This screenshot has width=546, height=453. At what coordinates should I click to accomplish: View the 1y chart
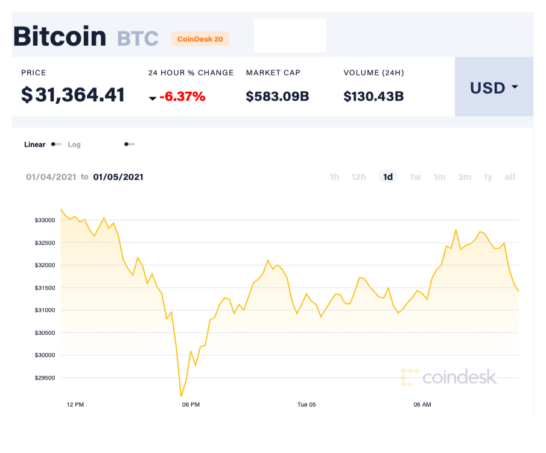[x=487, y=177]
